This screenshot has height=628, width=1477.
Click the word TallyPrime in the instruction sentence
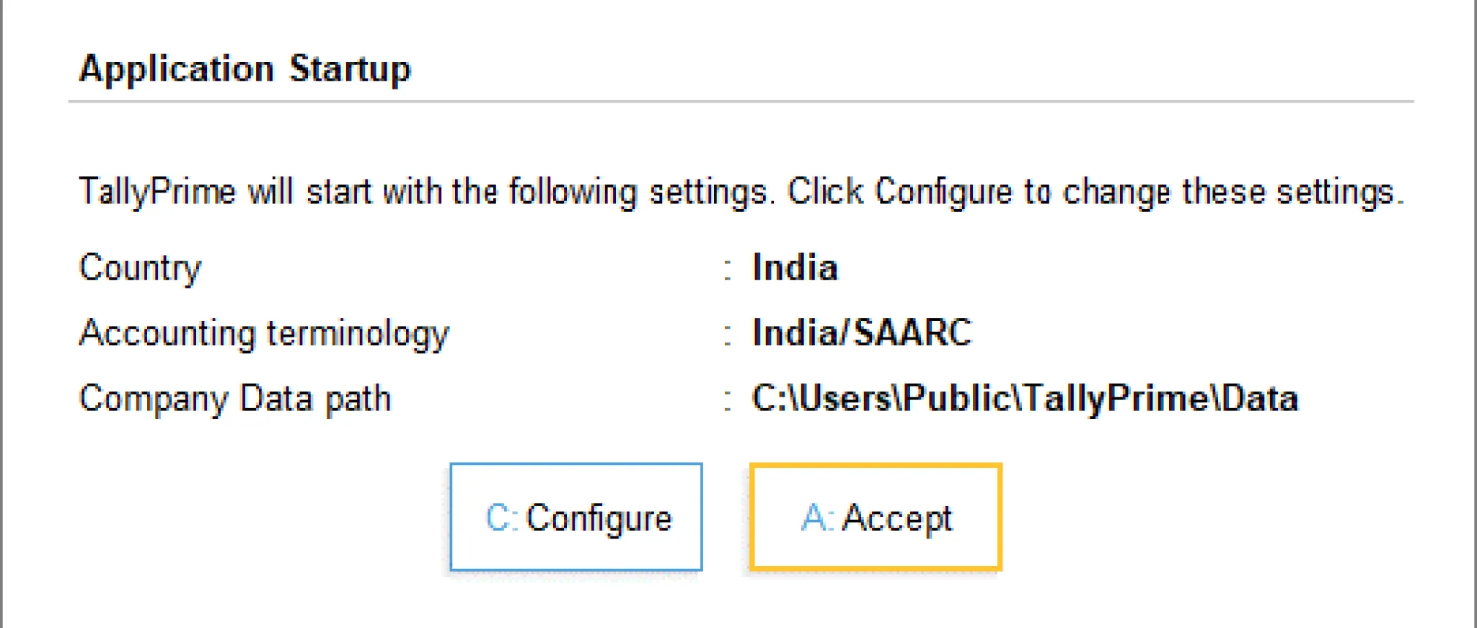click(157, 193)
